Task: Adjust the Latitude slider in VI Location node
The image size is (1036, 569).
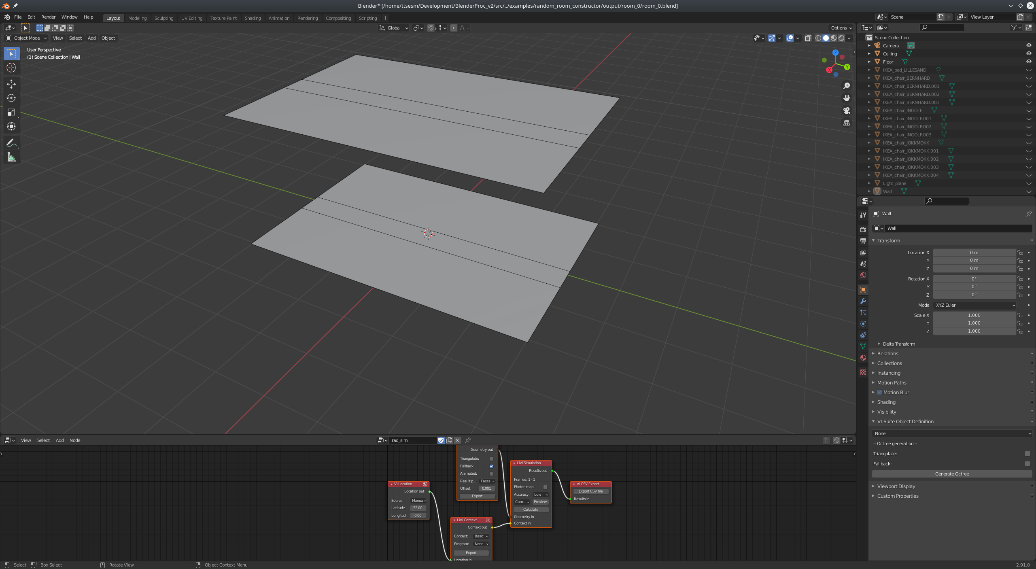Action: (x=417, y=507)
